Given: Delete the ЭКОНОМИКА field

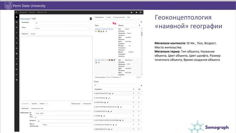Looking at the screenshot, I should click(107, 98).
